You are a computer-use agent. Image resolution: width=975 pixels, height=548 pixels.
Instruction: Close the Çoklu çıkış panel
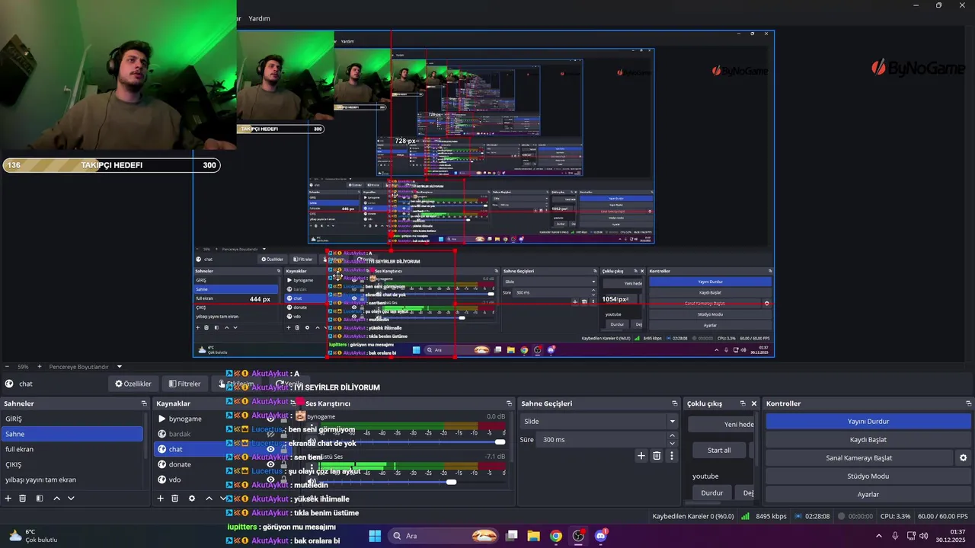754,403
